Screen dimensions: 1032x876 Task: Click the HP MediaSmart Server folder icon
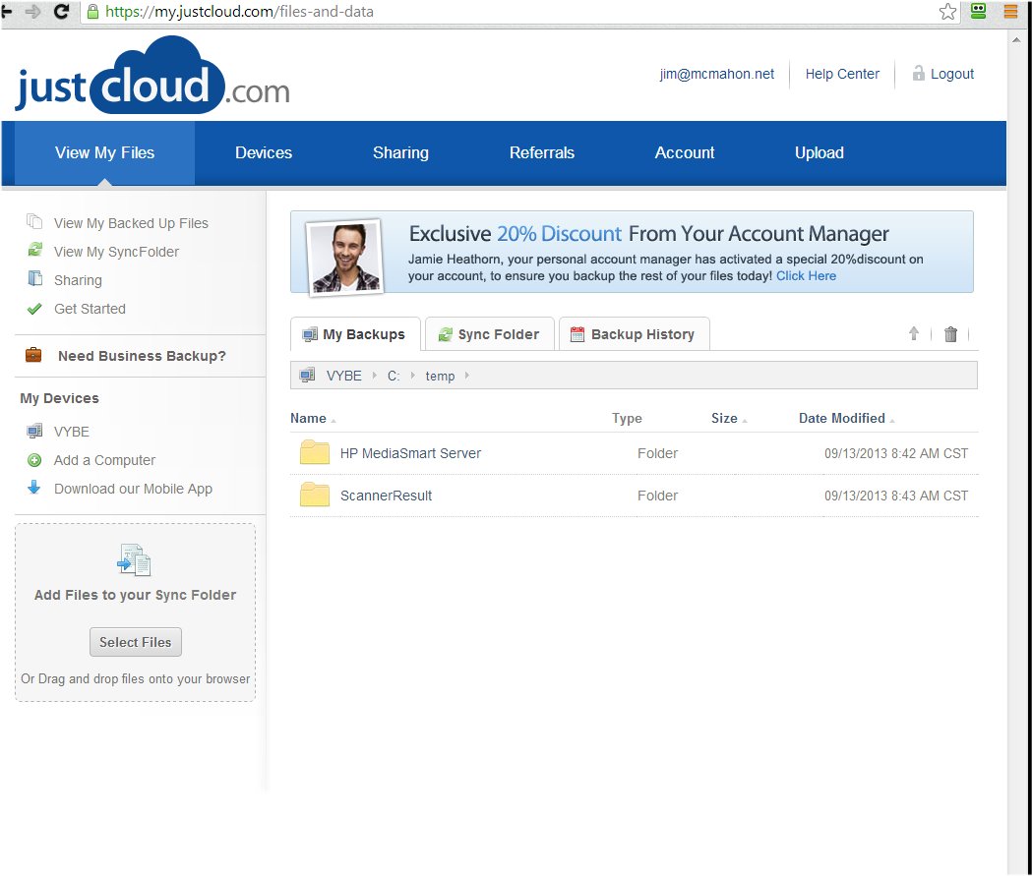click(315, 453)
